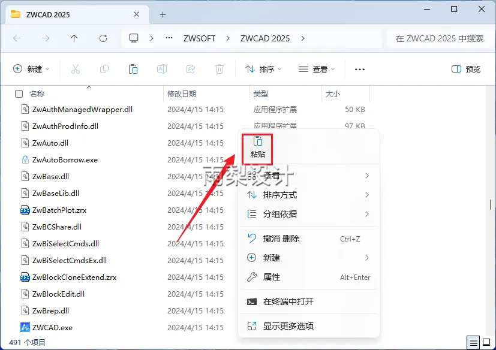Image resolution: width=496 pixels, height=350 pixels.
Task: Go up one folder level
Action: pos(74,38)
